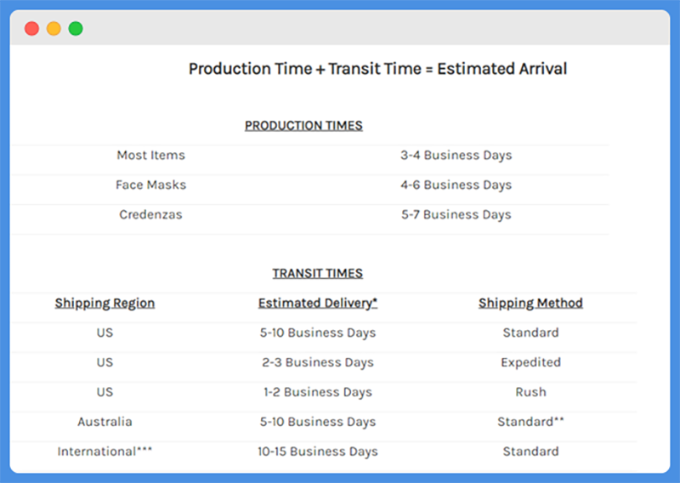This screenshot has height=483, width=680.
Task: Click the Production Time equation heading
Action: coord(377,69)
